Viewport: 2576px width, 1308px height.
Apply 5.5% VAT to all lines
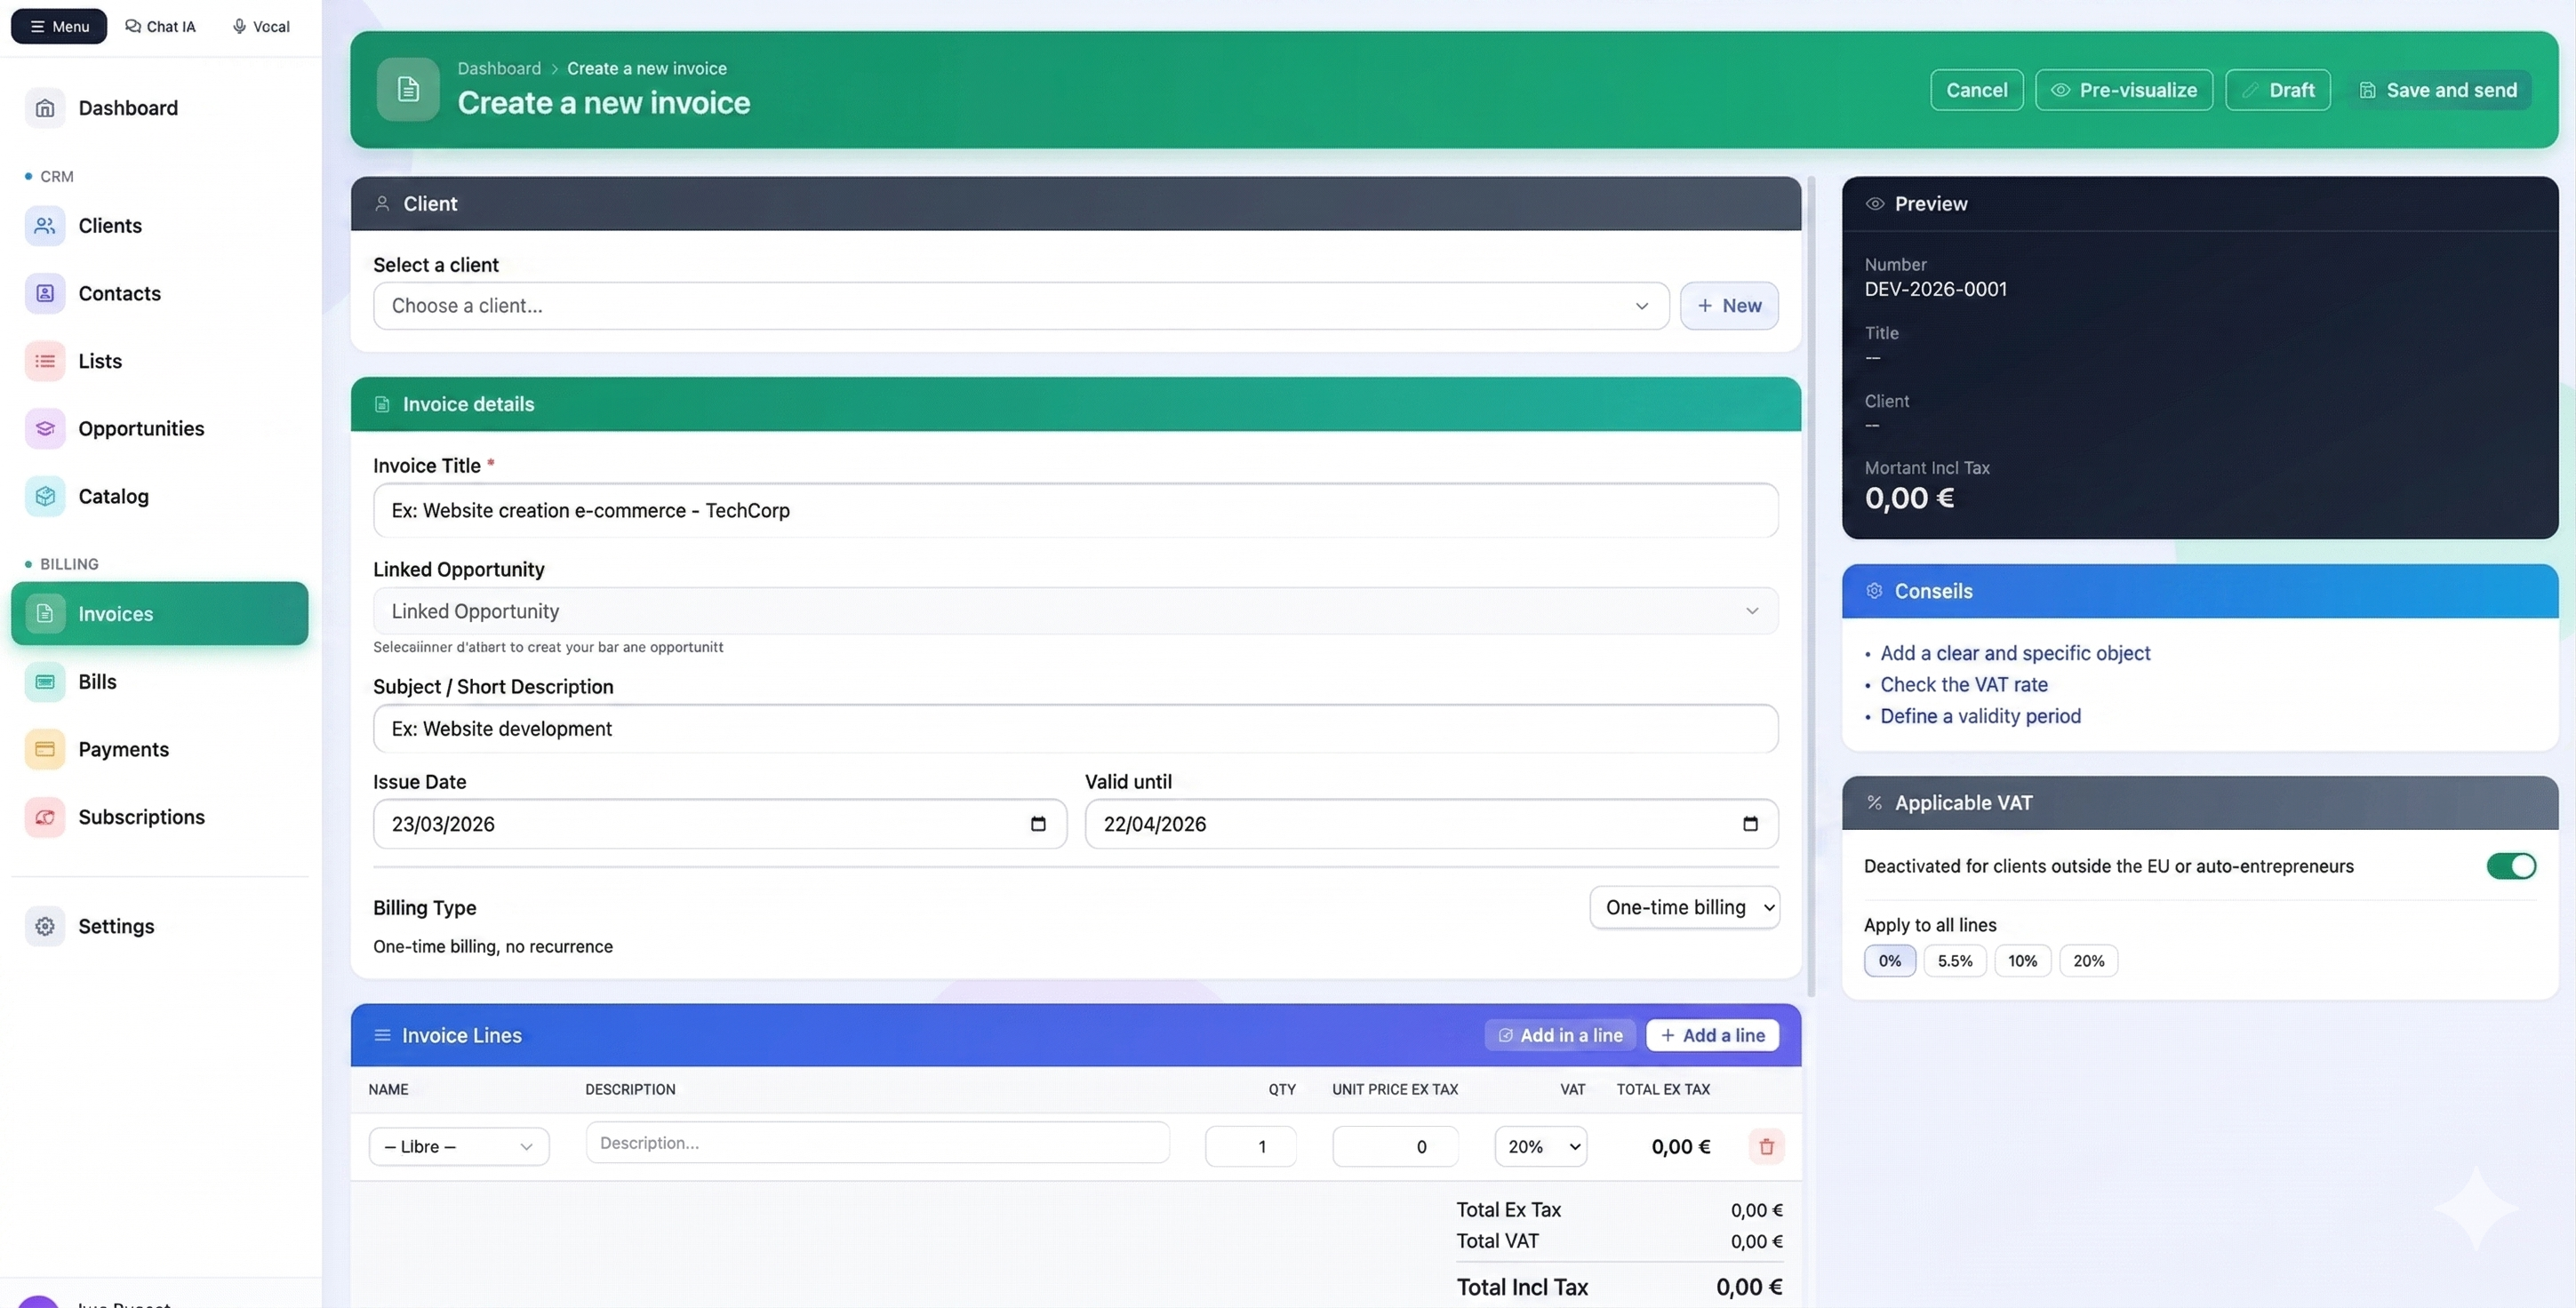pos(1955,960)
